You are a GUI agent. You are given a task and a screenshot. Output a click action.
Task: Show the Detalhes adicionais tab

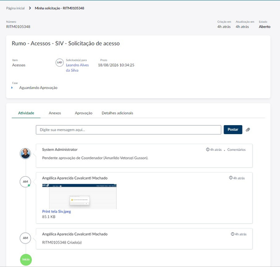(118, 113)
